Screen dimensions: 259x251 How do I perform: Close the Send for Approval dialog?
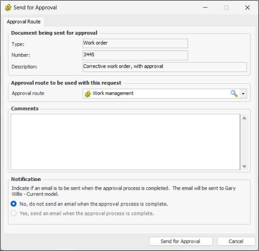(247, 8)
